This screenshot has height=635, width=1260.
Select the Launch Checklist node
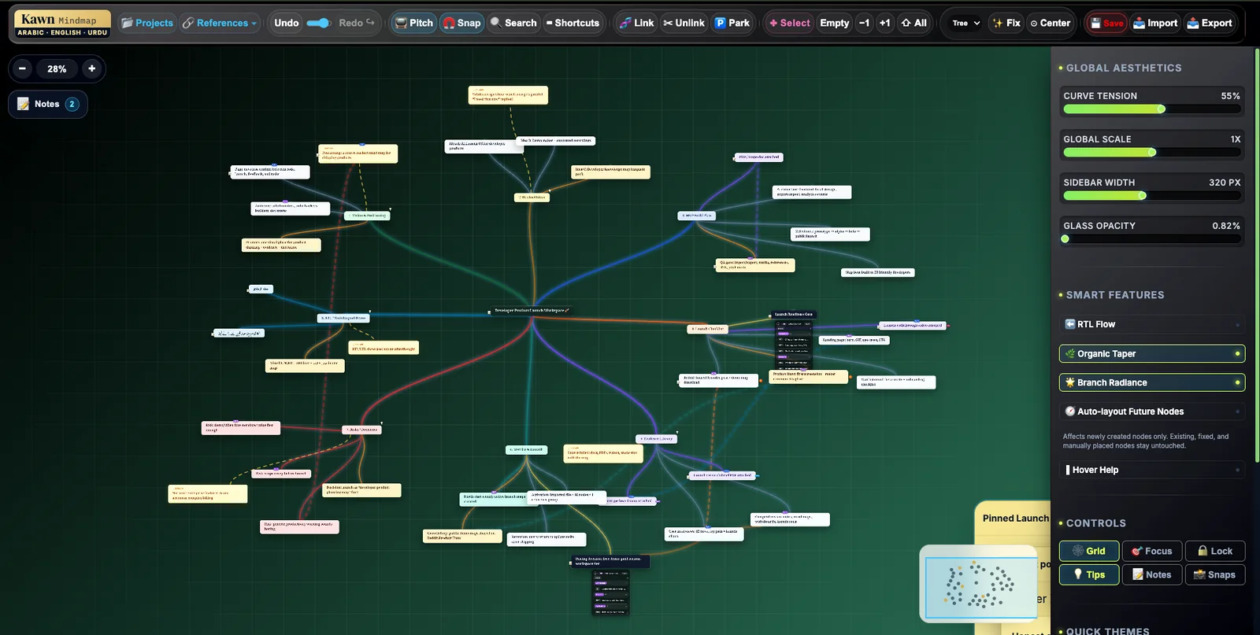click(x=707, y=329)
